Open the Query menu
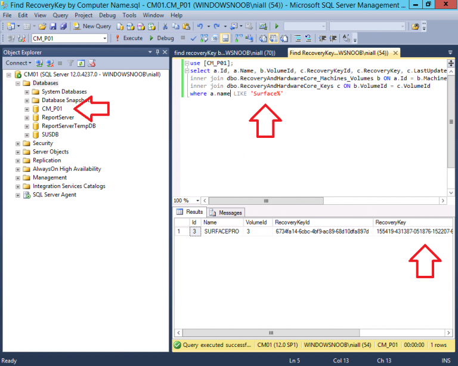 (x=60, y=15)
